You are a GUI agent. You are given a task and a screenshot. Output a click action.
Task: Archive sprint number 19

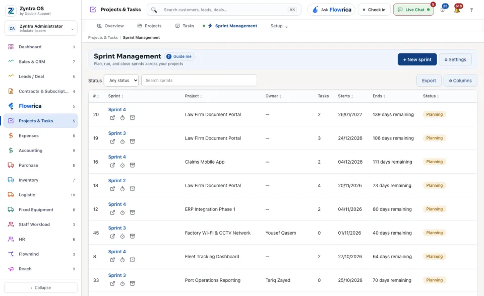point(132,141)
